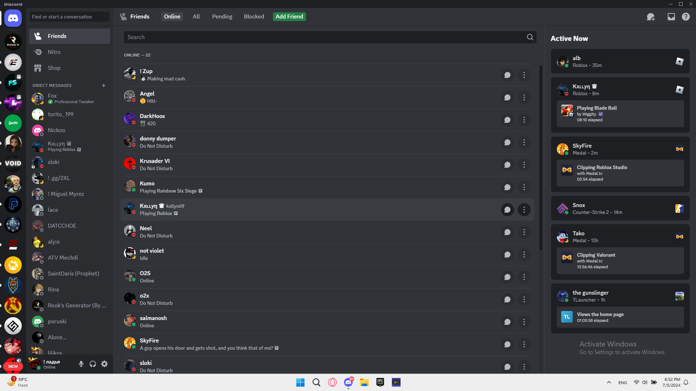Open DATCCHOE direct message

coord(70,226)
